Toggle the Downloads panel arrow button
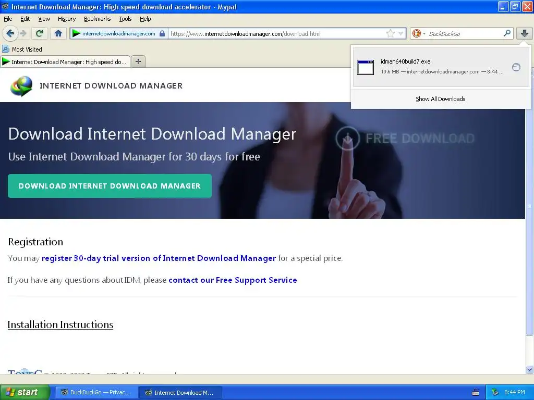The height and width of the screenshot is (400, 534). 524,33
